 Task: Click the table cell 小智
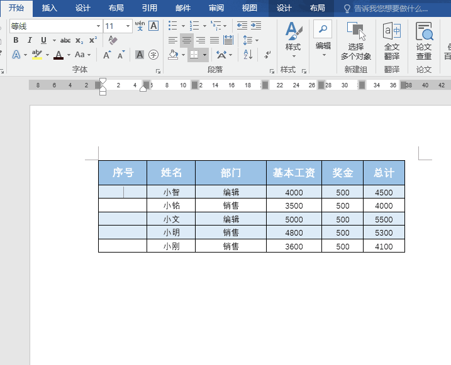click(x=171, y=192)
